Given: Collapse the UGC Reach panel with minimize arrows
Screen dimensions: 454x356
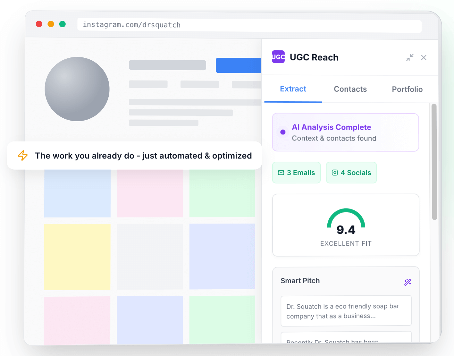Looking at the screenshot, I should pyautogui.click(x=410, y=57).
